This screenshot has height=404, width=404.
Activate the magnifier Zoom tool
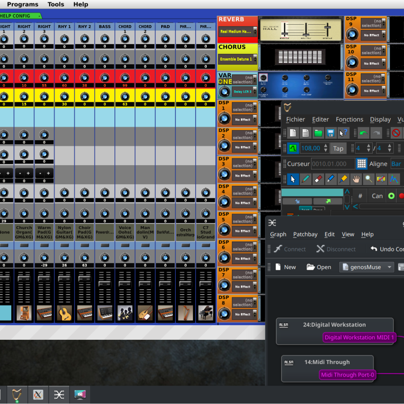(x=368, y=179)
